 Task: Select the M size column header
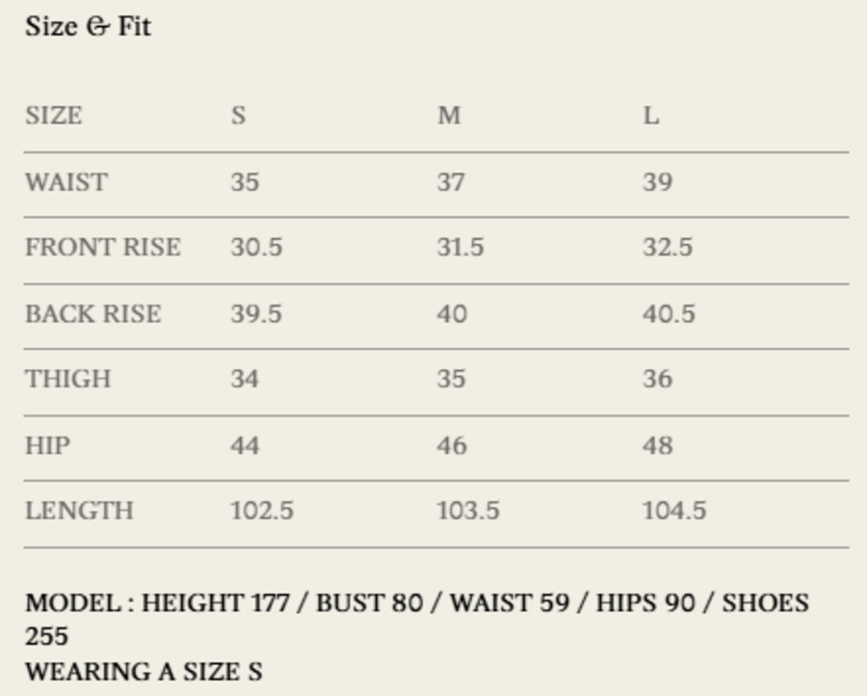[449, 116]
